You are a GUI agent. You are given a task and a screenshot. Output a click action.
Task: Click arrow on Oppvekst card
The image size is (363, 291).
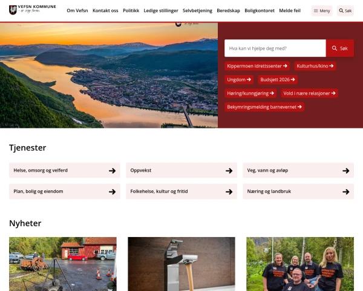pos(229,171)
